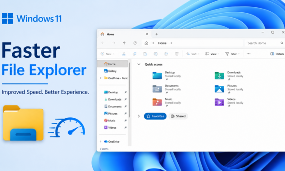Click the navigation pane scrollbar
Image resolution: width=285 pixels, height=171 pixels.
[130, 90]
